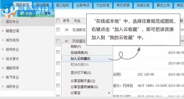The width and height of the screenshot is (184, 99).
Task: Tick the checkbox in the GB/T 19851.10-2005 row
Action: [x=58, y=85]
